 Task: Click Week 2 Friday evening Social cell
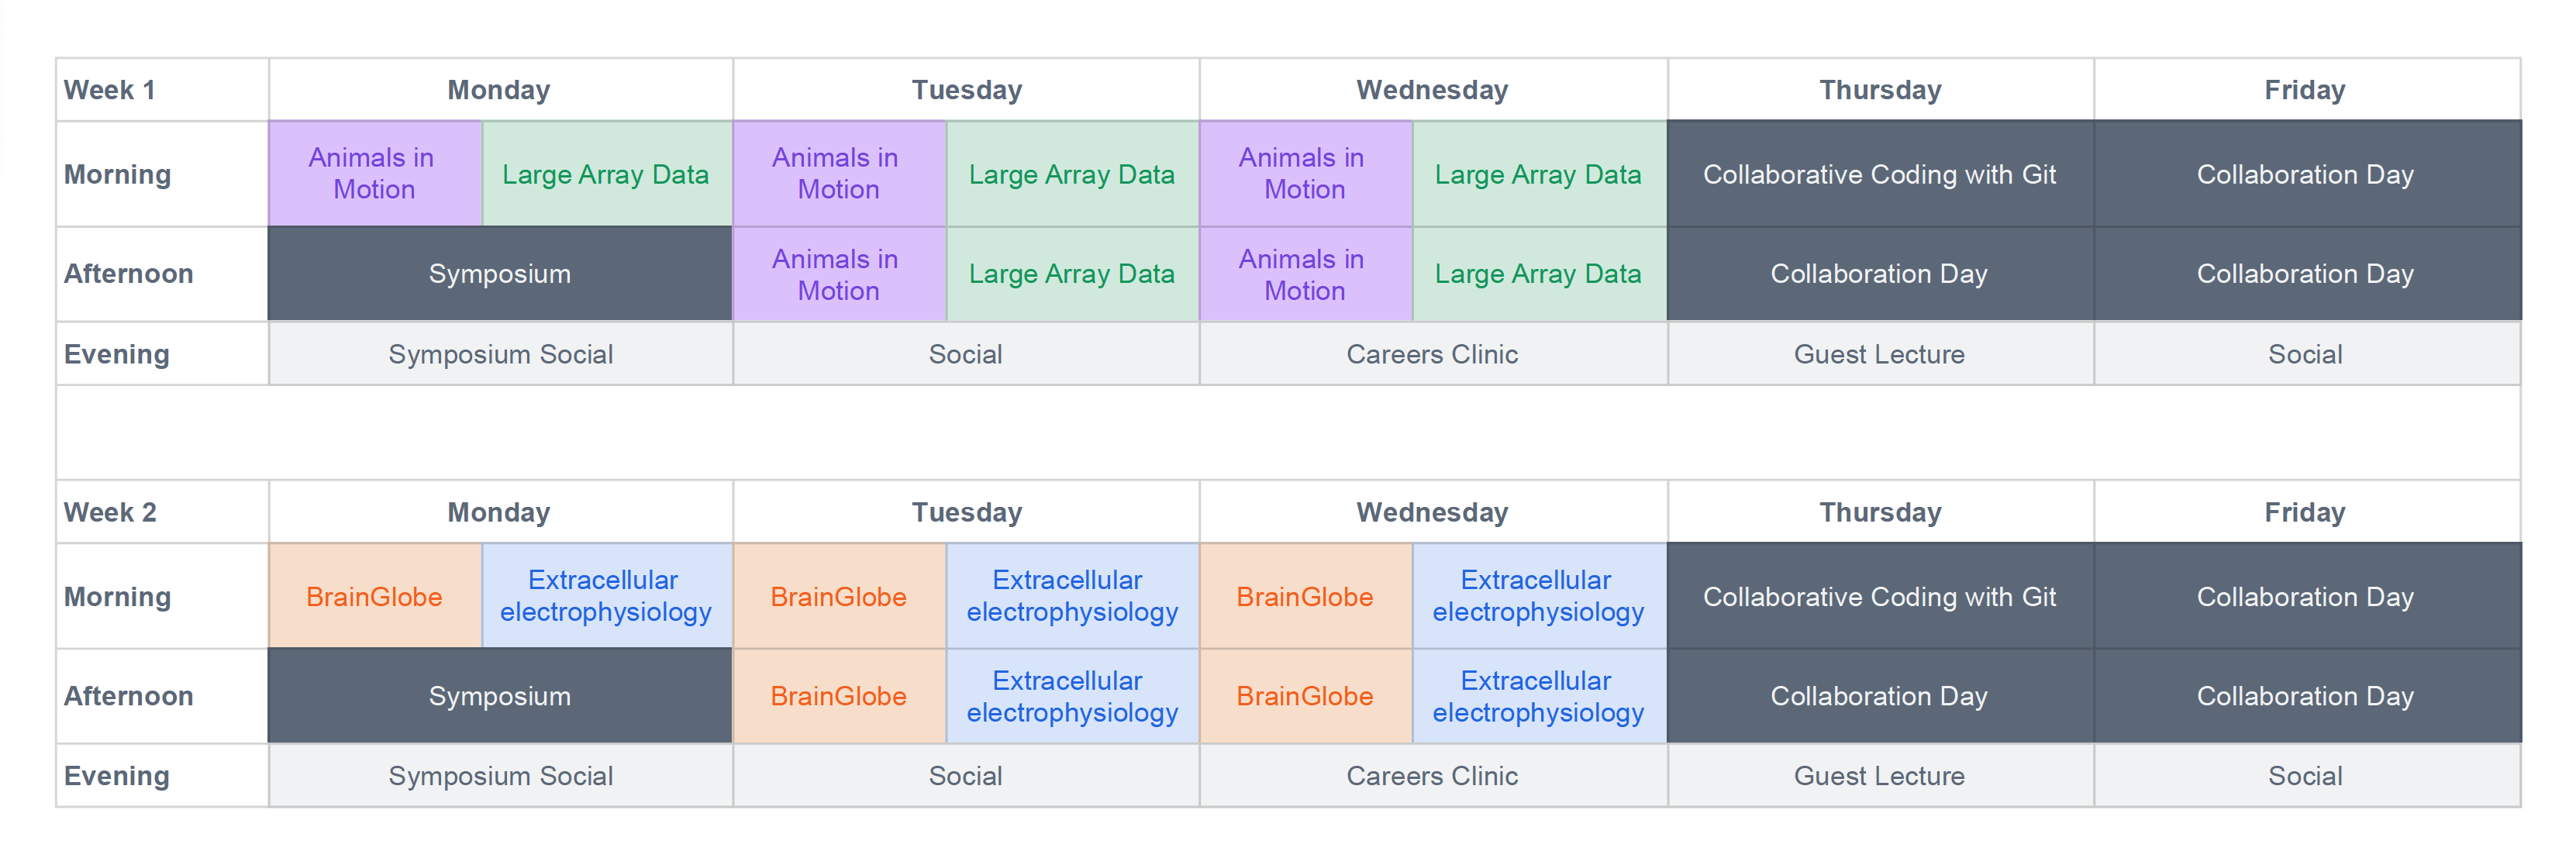(2305, 776)
